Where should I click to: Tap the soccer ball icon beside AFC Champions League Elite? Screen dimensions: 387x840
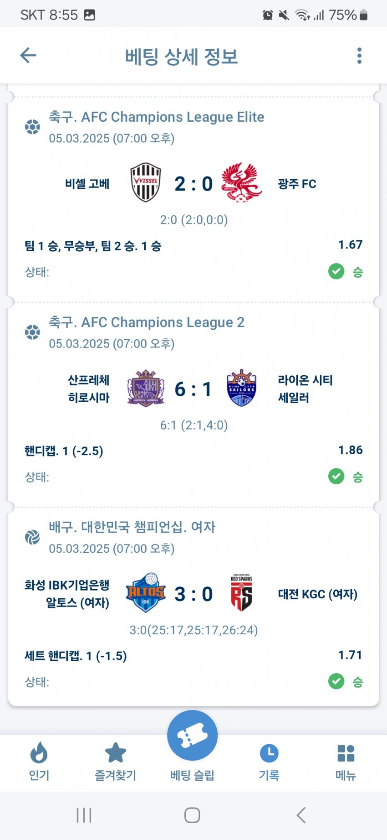[x=32, y=127]
